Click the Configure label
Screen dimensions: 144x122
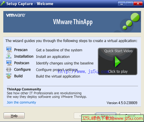(x=22, y=70)
